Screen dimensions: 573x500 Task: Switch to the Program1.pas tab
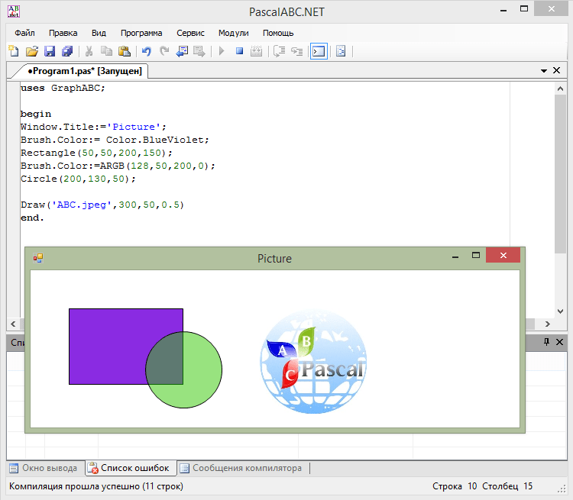(x=84, y=71)
